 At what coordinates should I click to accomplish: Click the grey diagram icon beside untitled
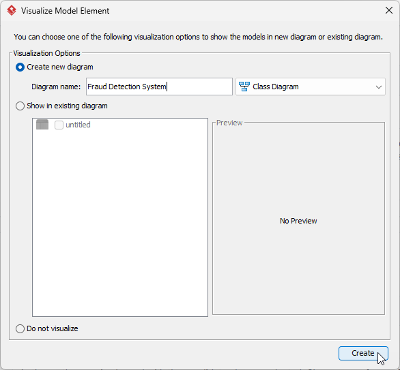pos(42,125)
